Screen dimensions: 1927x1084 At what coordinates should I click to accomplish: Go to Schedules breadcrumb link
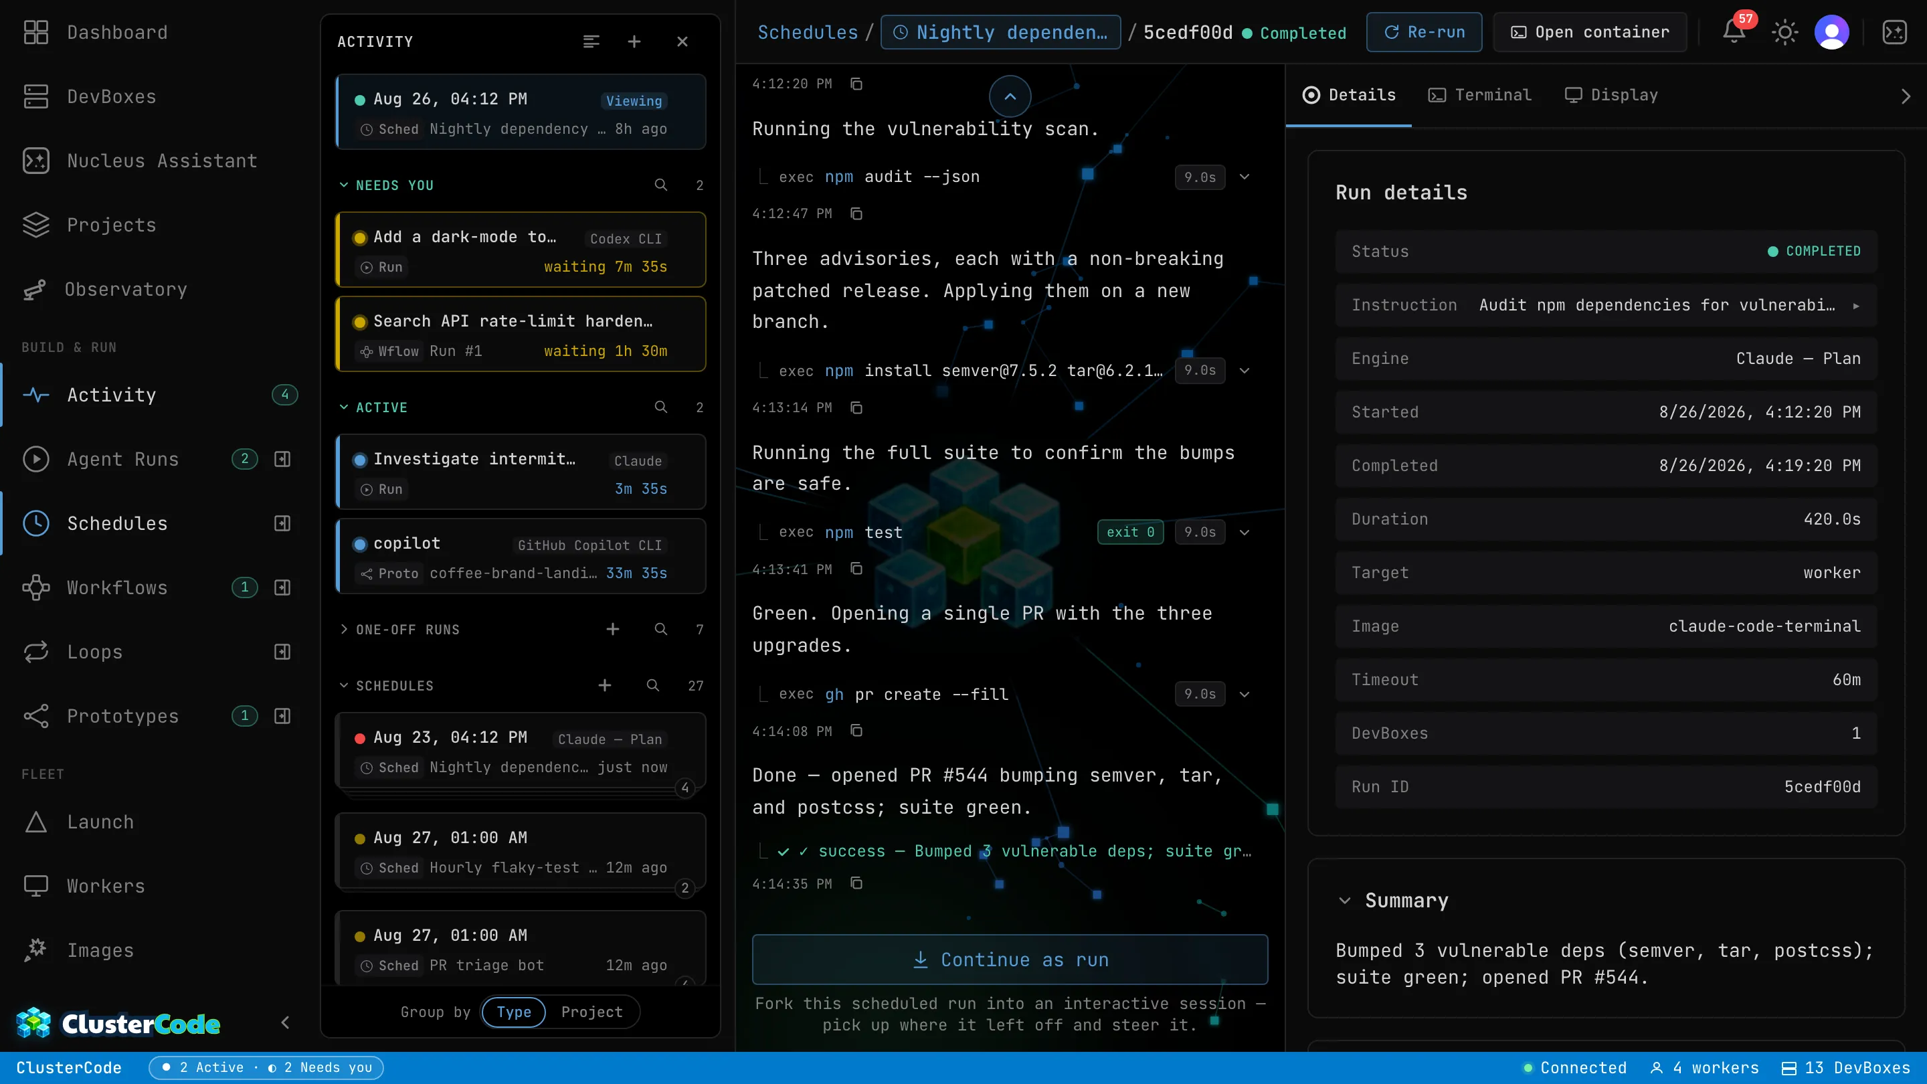808,32
